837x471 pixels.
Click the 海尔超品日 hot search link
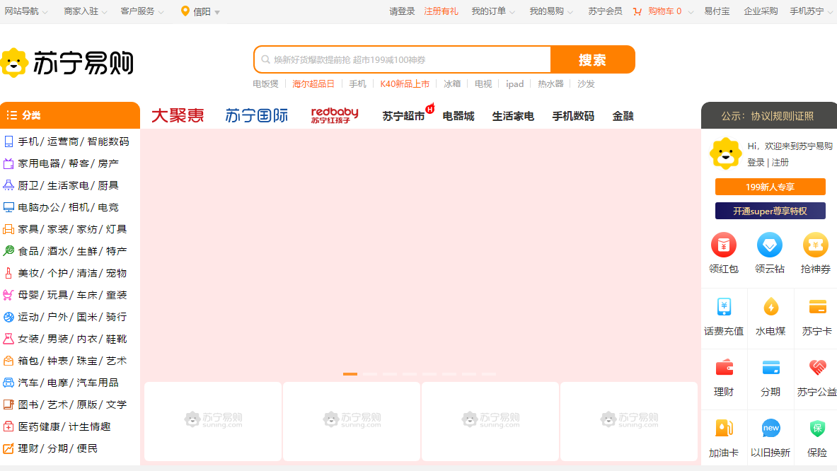pos(313,83)
